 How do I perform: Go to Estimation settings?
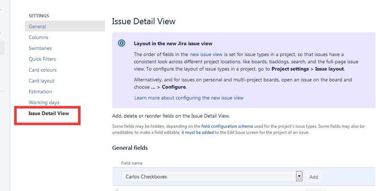[x=40, y=91]
